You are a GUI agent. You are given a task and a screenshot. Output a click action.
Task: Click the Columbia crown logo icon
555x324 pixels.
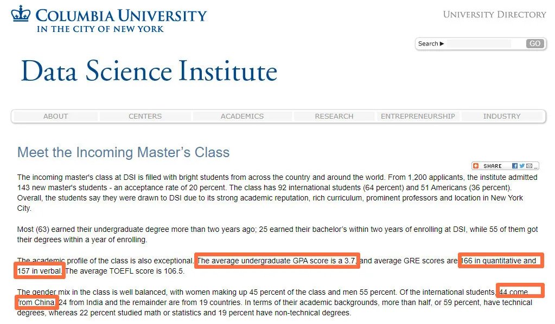[21, 14]
